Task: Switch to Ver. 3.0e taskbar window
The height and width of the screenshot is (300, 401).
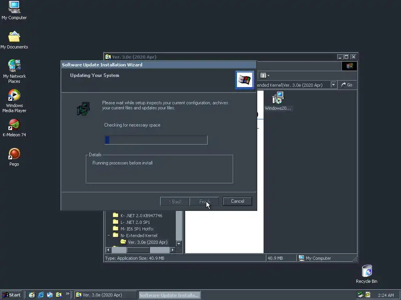Action: tap(106, 295)
